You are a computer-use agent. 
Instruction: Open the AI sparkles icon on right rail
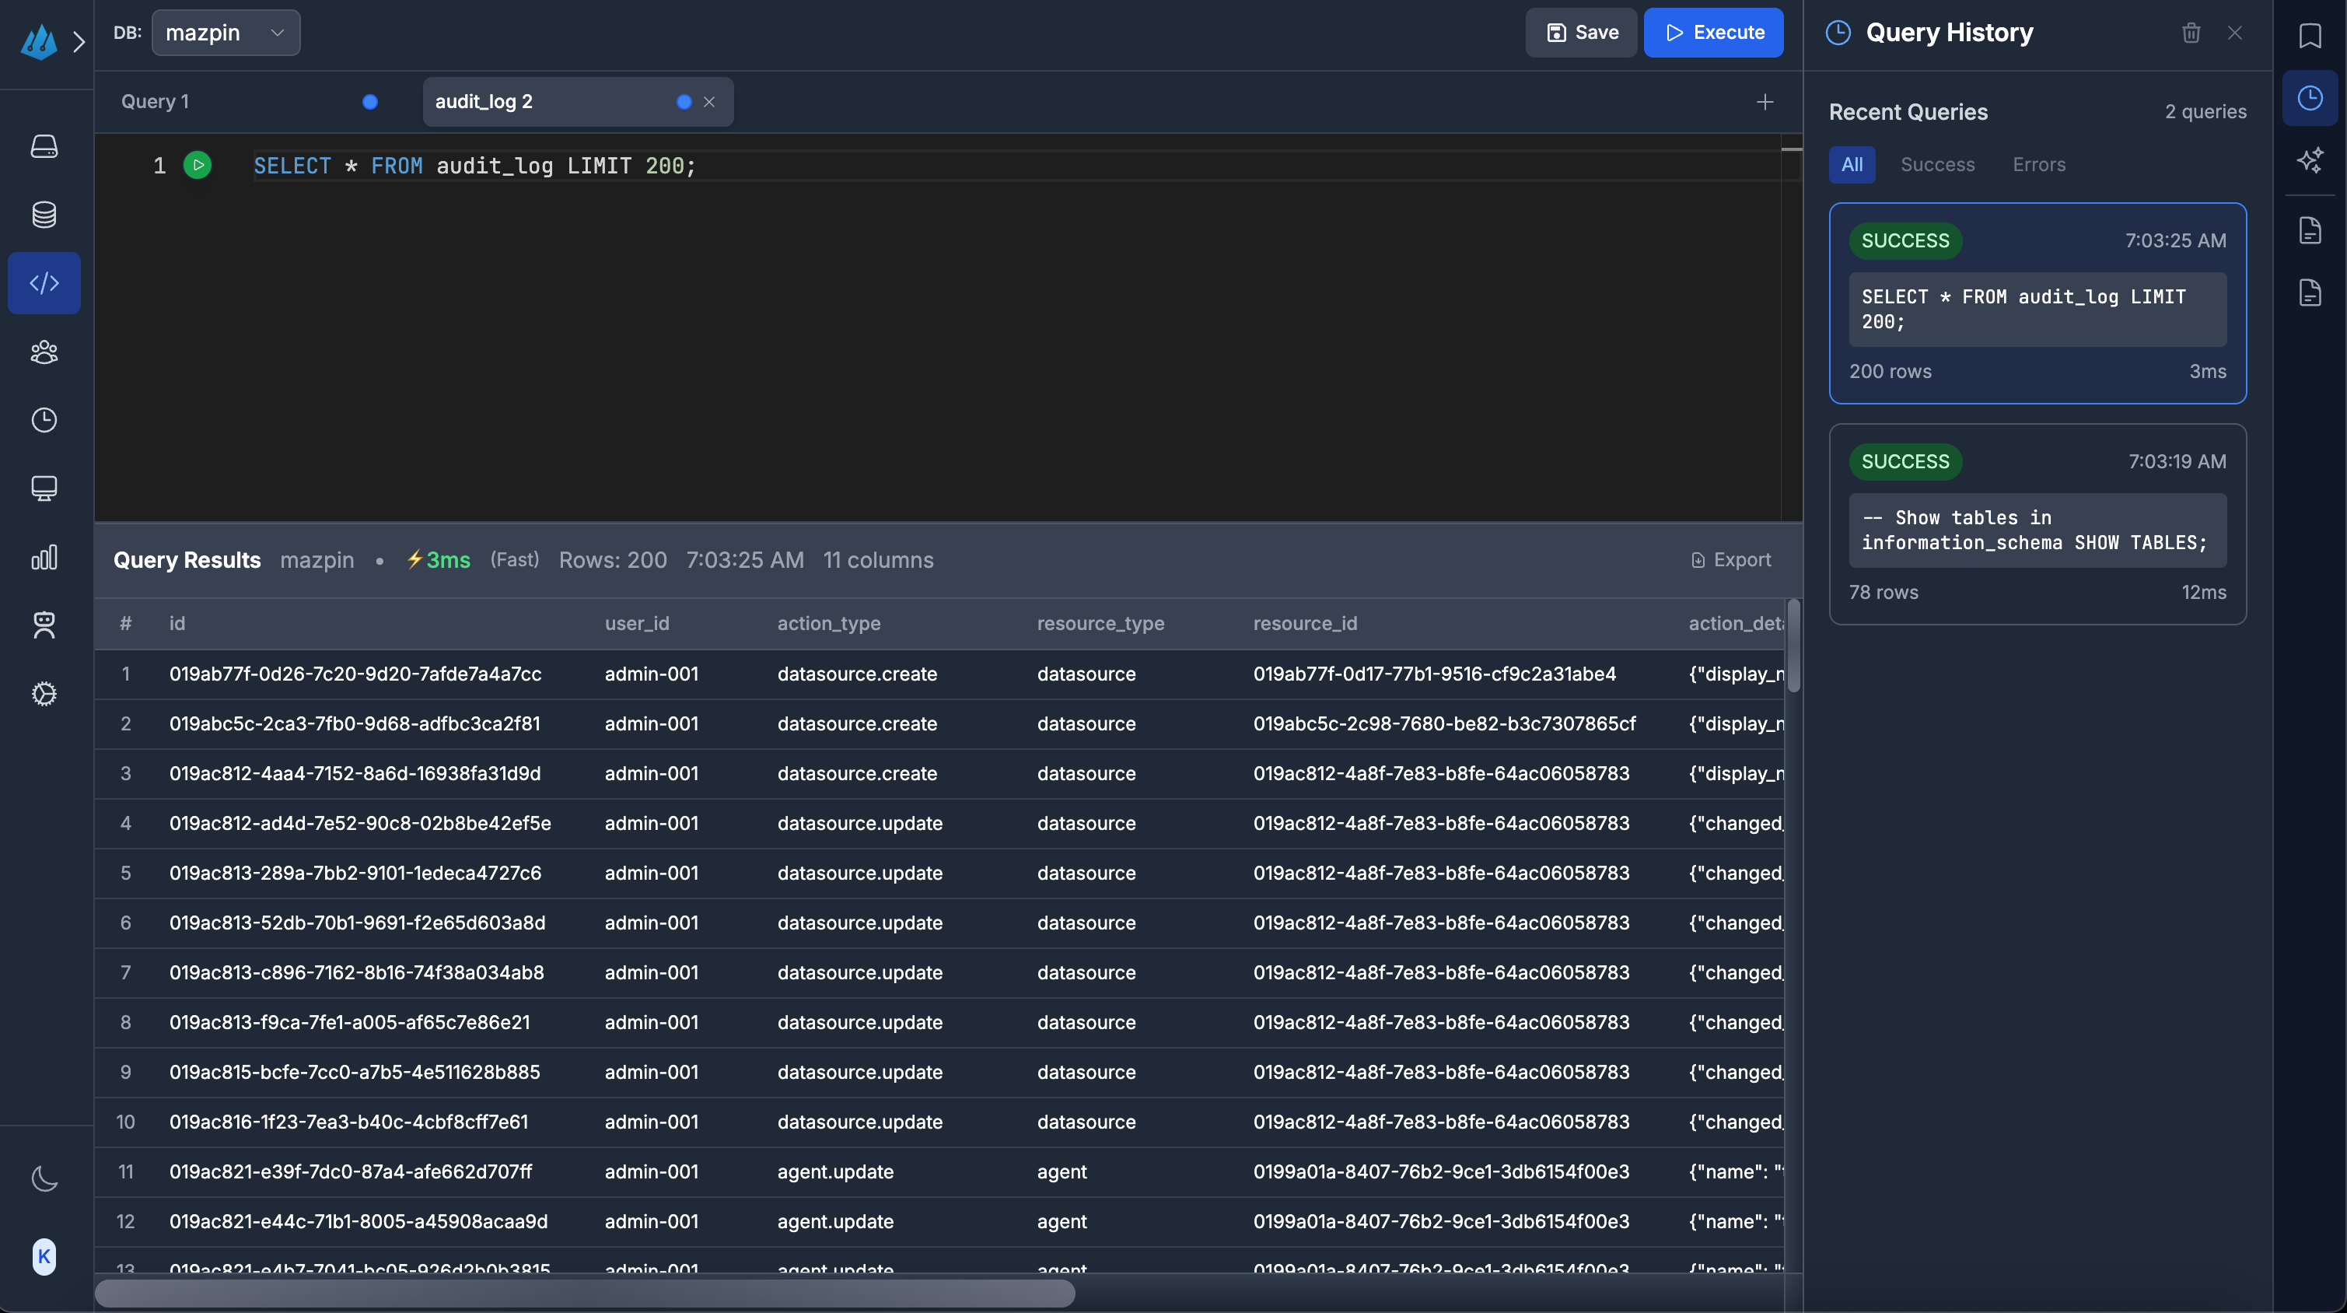[2310, 161]
